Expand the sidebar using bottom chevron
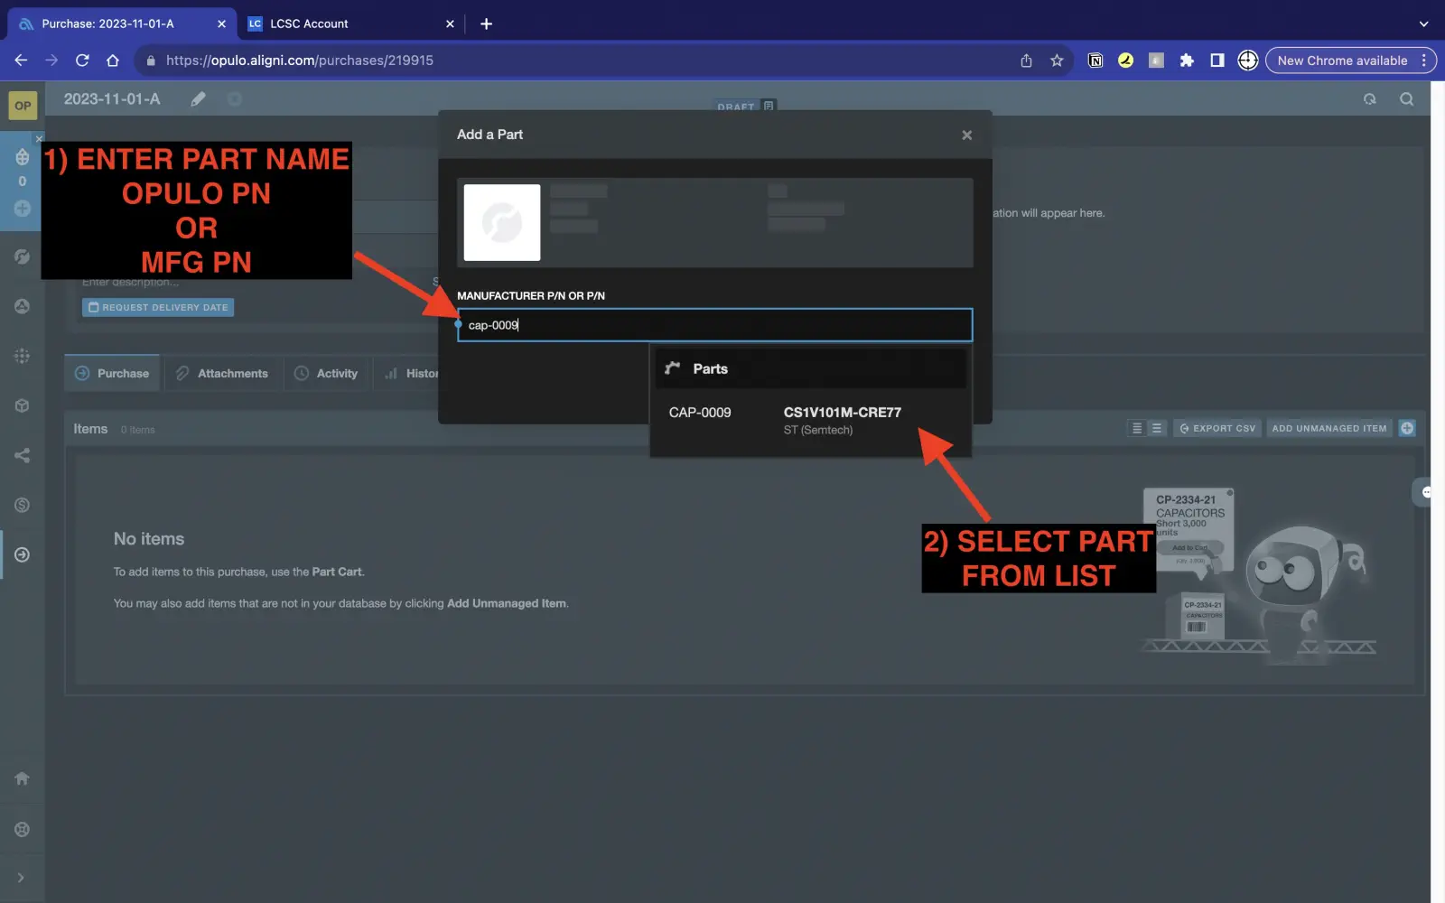1445x903 pixels. 21,878
